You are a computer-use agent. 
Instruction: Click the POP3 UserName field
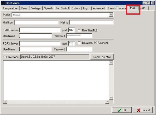(x=36, y=49)
